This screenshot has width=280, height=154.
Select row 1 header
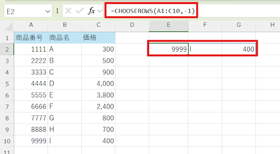7,38
